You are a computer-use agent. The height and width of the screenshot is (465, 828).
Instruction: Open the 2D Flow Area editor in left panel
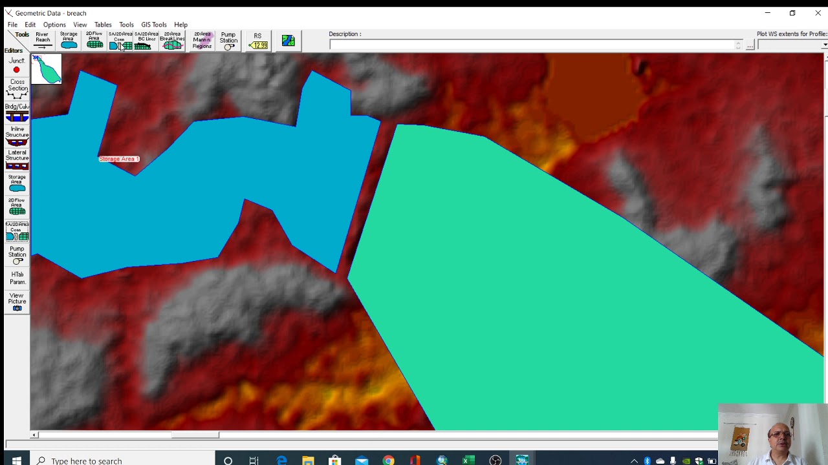point(17,207)
